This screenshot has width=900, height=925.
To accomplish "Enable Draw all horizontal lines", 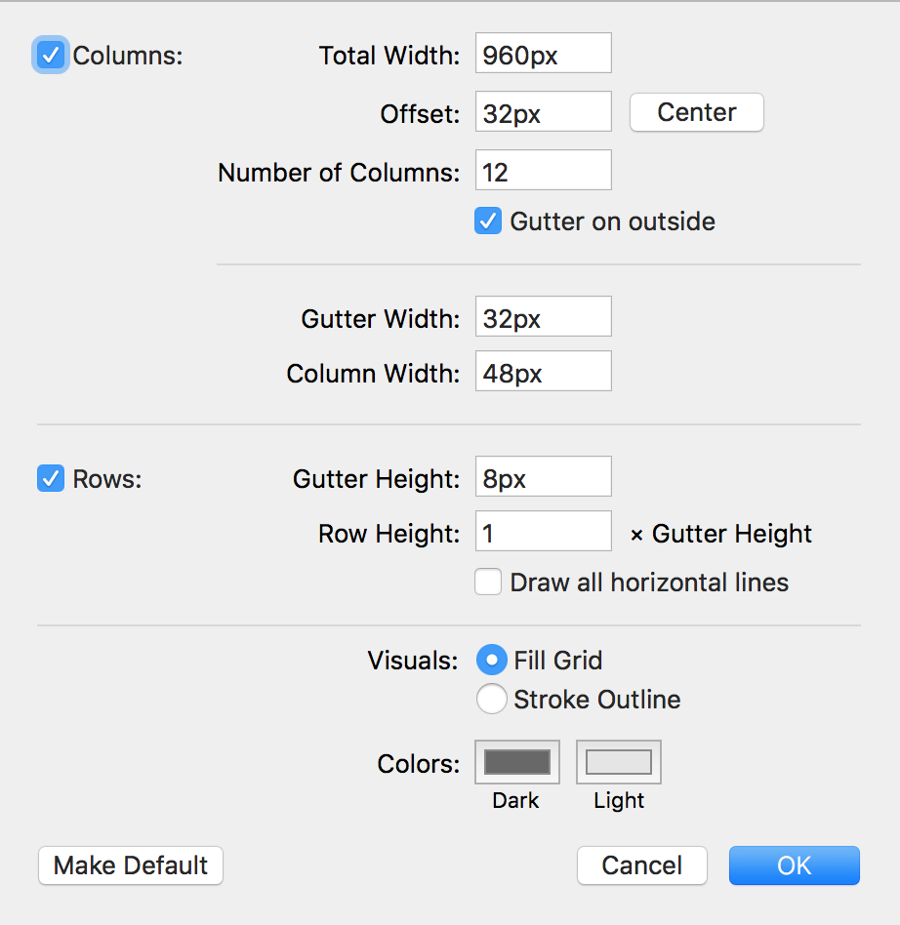I will pos(488,583).
